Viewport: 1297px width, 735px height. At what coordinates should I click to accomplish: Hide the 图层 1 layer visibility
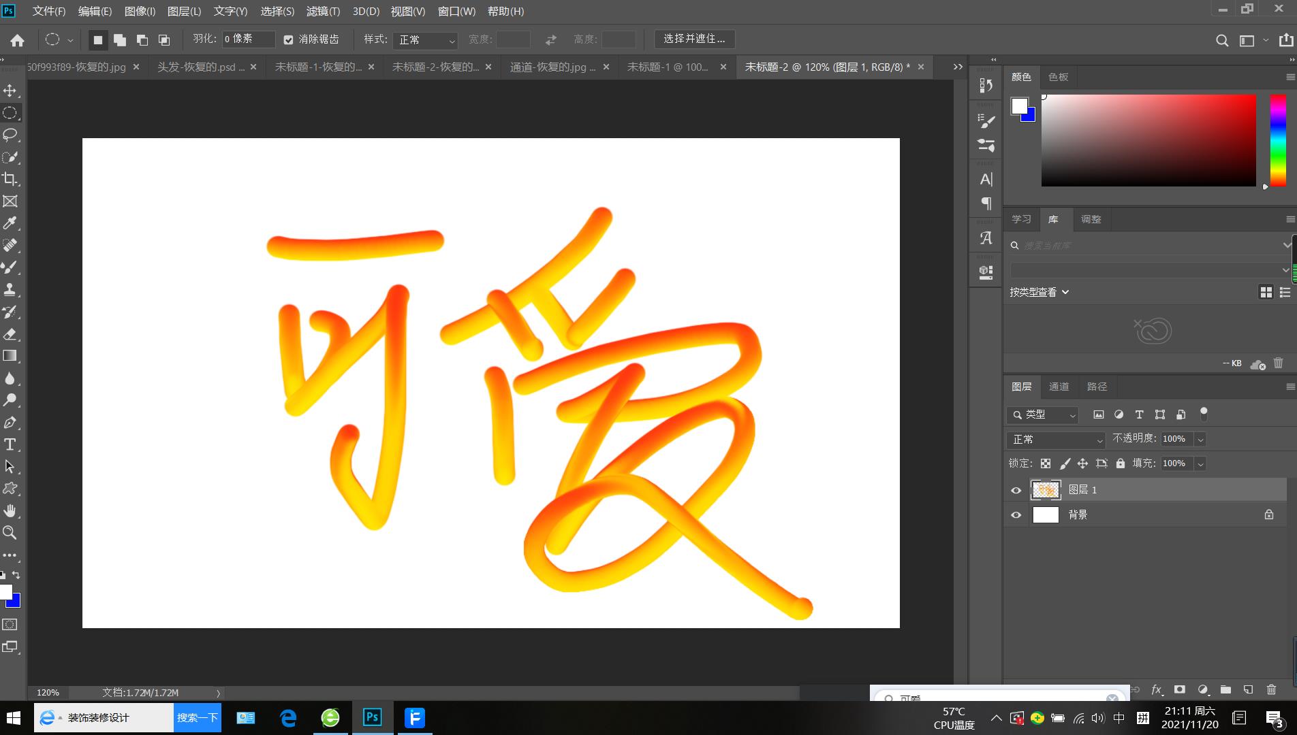(1016, 490)
